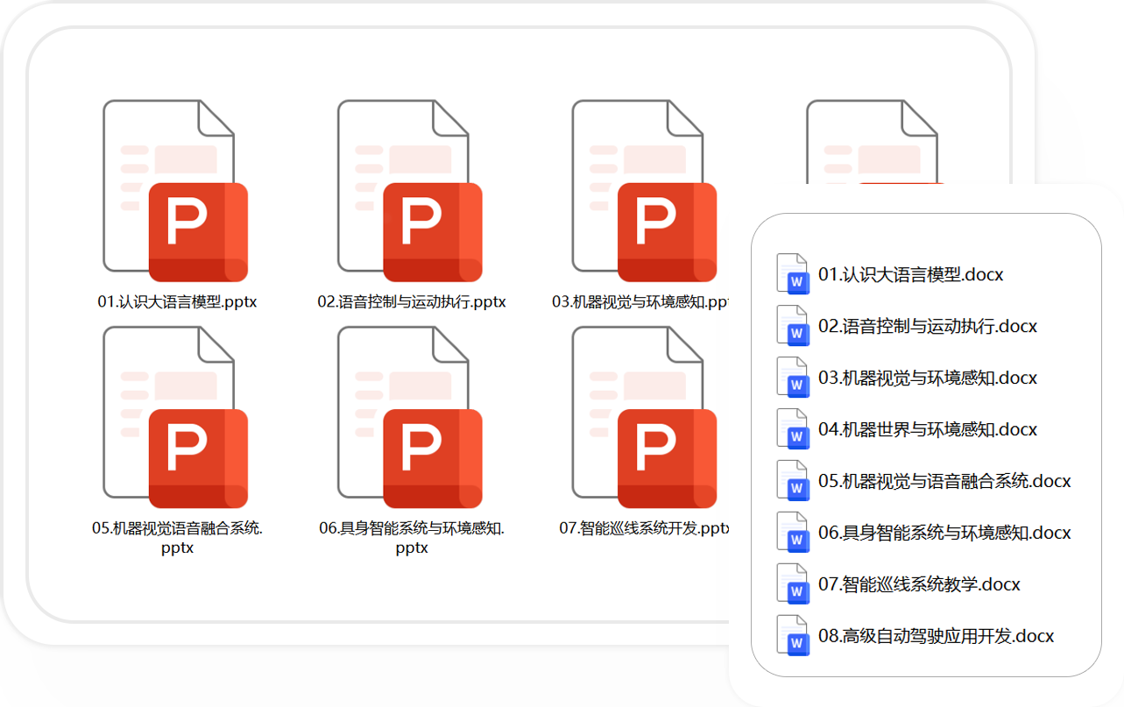Image resolution: width=1124 pixels, height=707 pixels.
Task: Click the Word icon next to 06.具身智能系统与环境感知.docx
Action: coord(792,533)
